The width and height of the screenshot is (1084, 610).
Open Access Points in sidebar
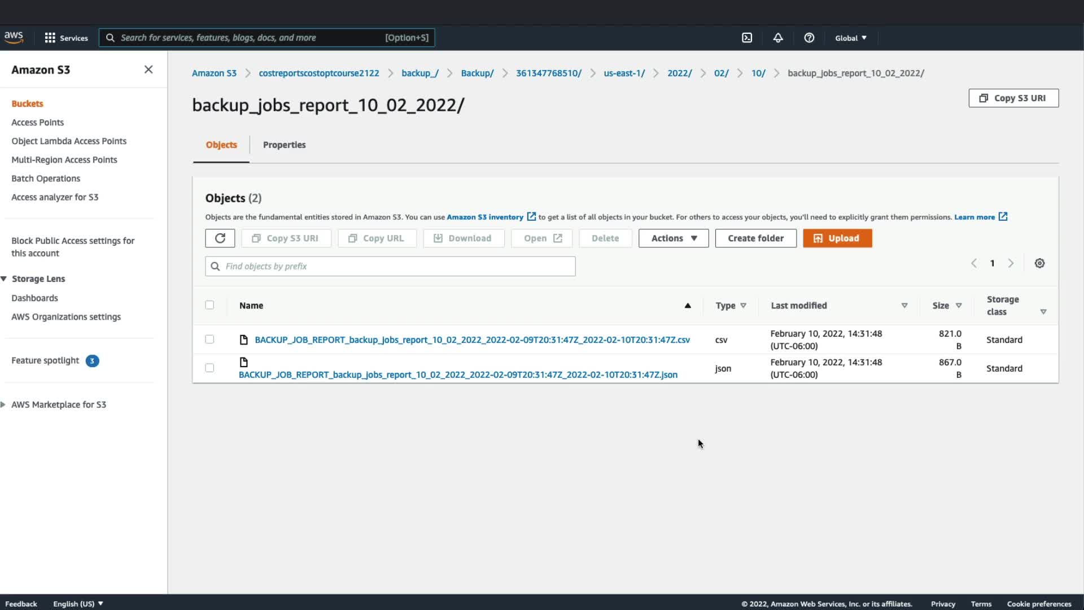[37, 122]
